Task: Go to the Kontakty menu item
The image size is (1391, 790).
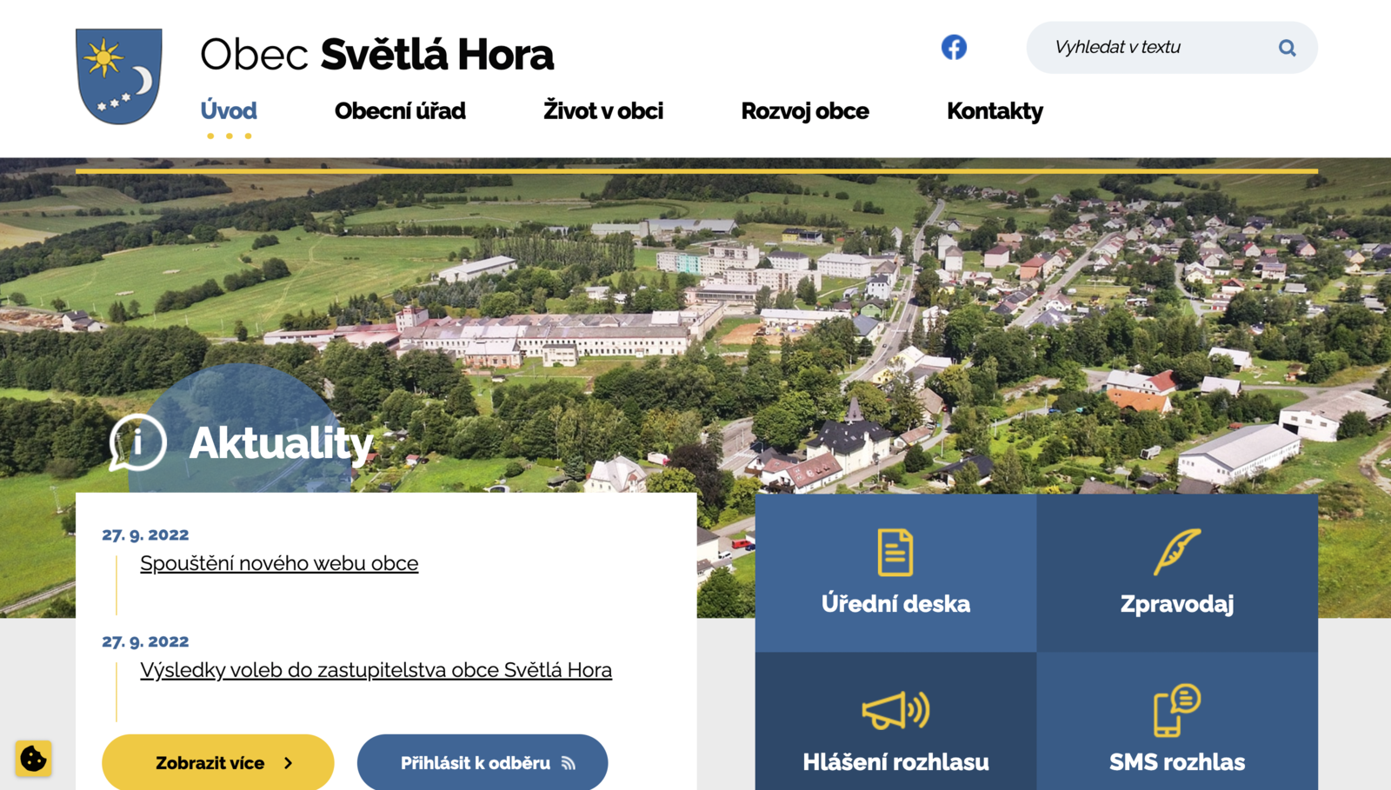Action: point(995,111)
